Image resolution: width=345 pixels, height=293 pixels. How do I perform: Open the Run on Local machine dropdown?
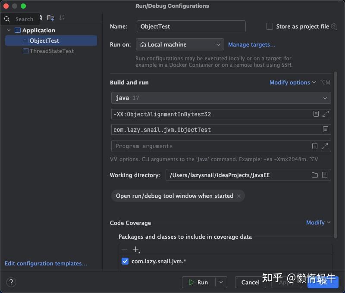pos(180,44)
